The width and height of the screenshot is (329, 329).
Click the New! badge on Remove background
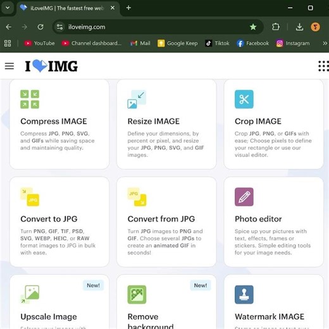(201, 285)
